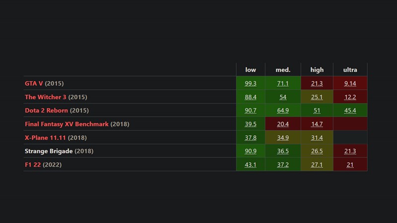This screenshot has height=223, width=397.
Task: Click the low column header
Action: coord(251,70)
